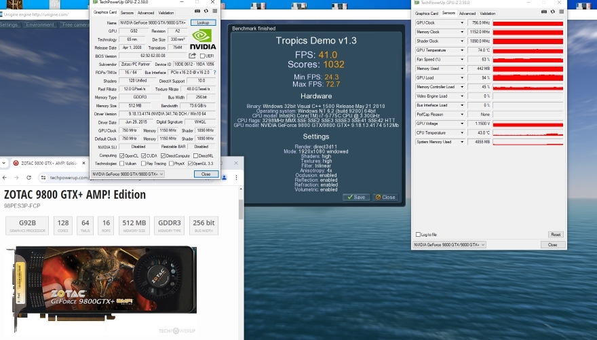597x340 pixels.
Task: Toggle the OpenGL 3.3 checkbox
Action: [191, 164]
